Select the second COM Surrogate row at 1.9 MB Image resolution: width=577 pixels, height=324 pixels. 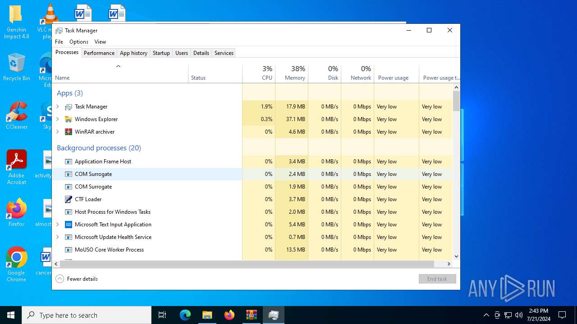click(252, 187)
